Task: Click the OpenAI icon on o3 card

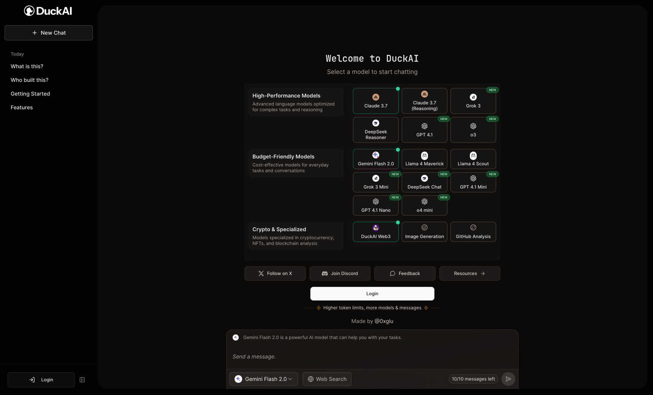Action: tap(473, 126)
